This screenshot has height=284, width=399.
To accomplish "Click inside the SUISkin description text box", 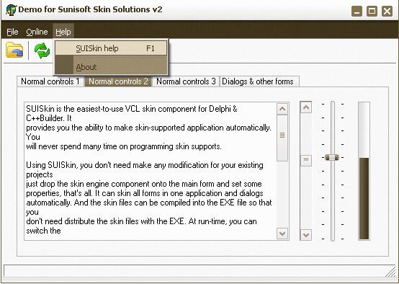I will point(151,171).
